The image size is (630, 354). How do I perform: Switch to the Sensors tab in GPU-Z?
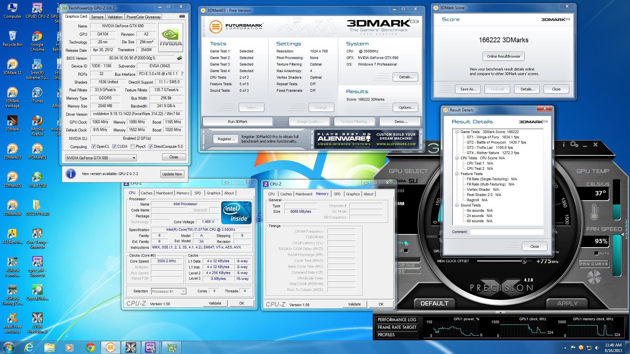97,17
